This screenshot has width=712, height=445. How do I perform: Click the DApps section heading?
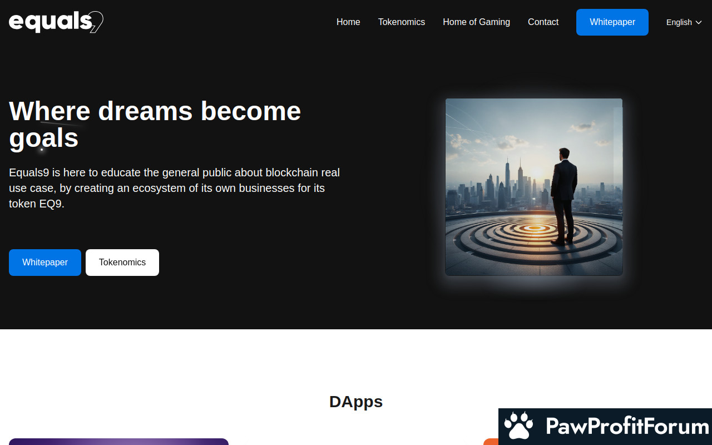356,402
